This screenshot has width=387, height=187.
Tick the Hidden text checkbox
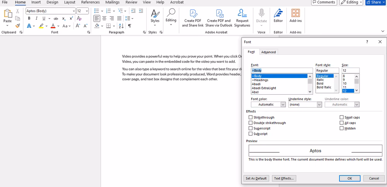coord(342,128)
